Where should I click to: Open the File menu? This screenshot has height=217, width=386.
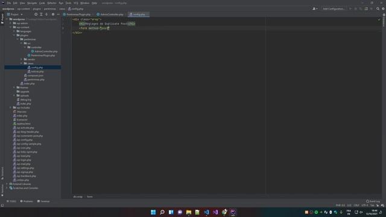(9, 3)
